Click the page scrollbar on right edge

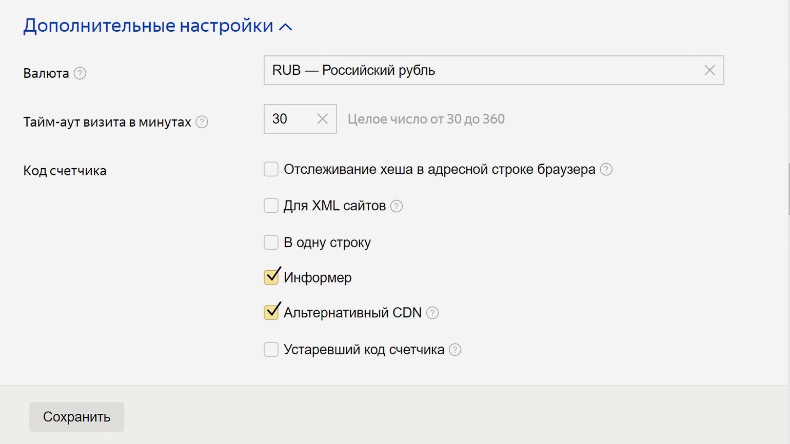(x=788, y=190)
